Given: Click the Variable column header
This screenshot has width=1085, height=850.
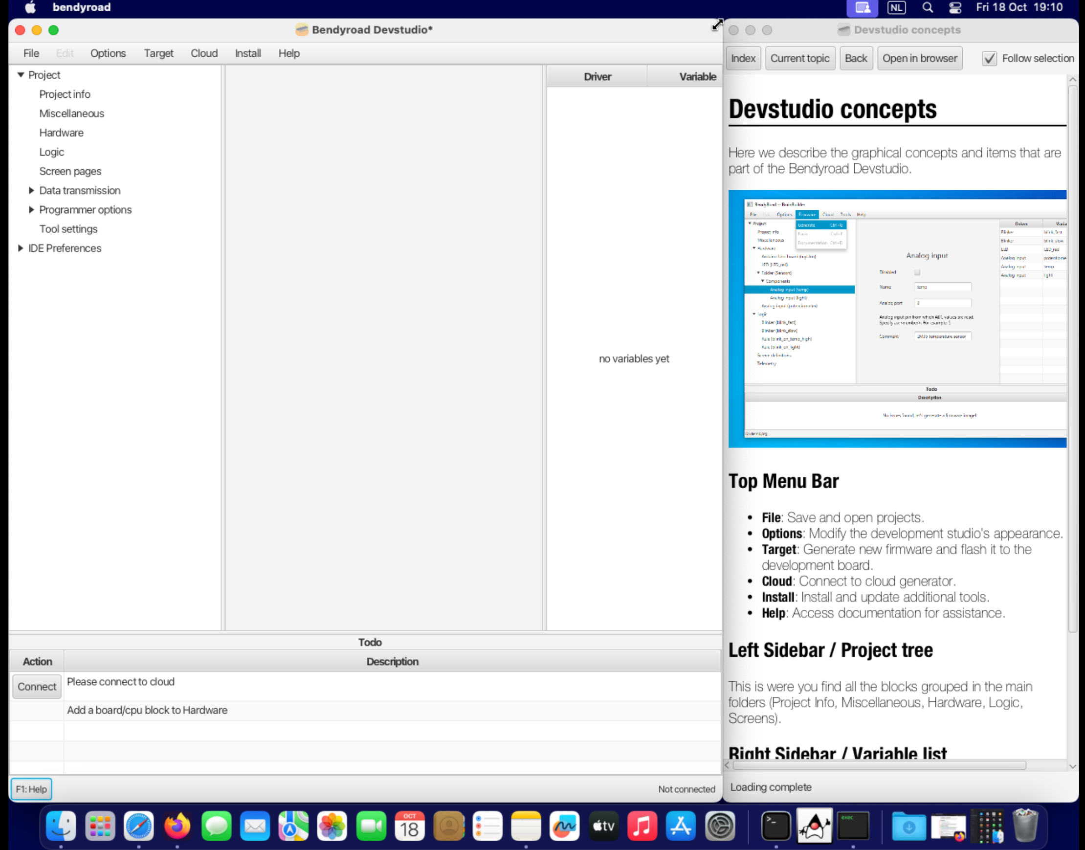Looking at the screenshot, I should (686, 77).
